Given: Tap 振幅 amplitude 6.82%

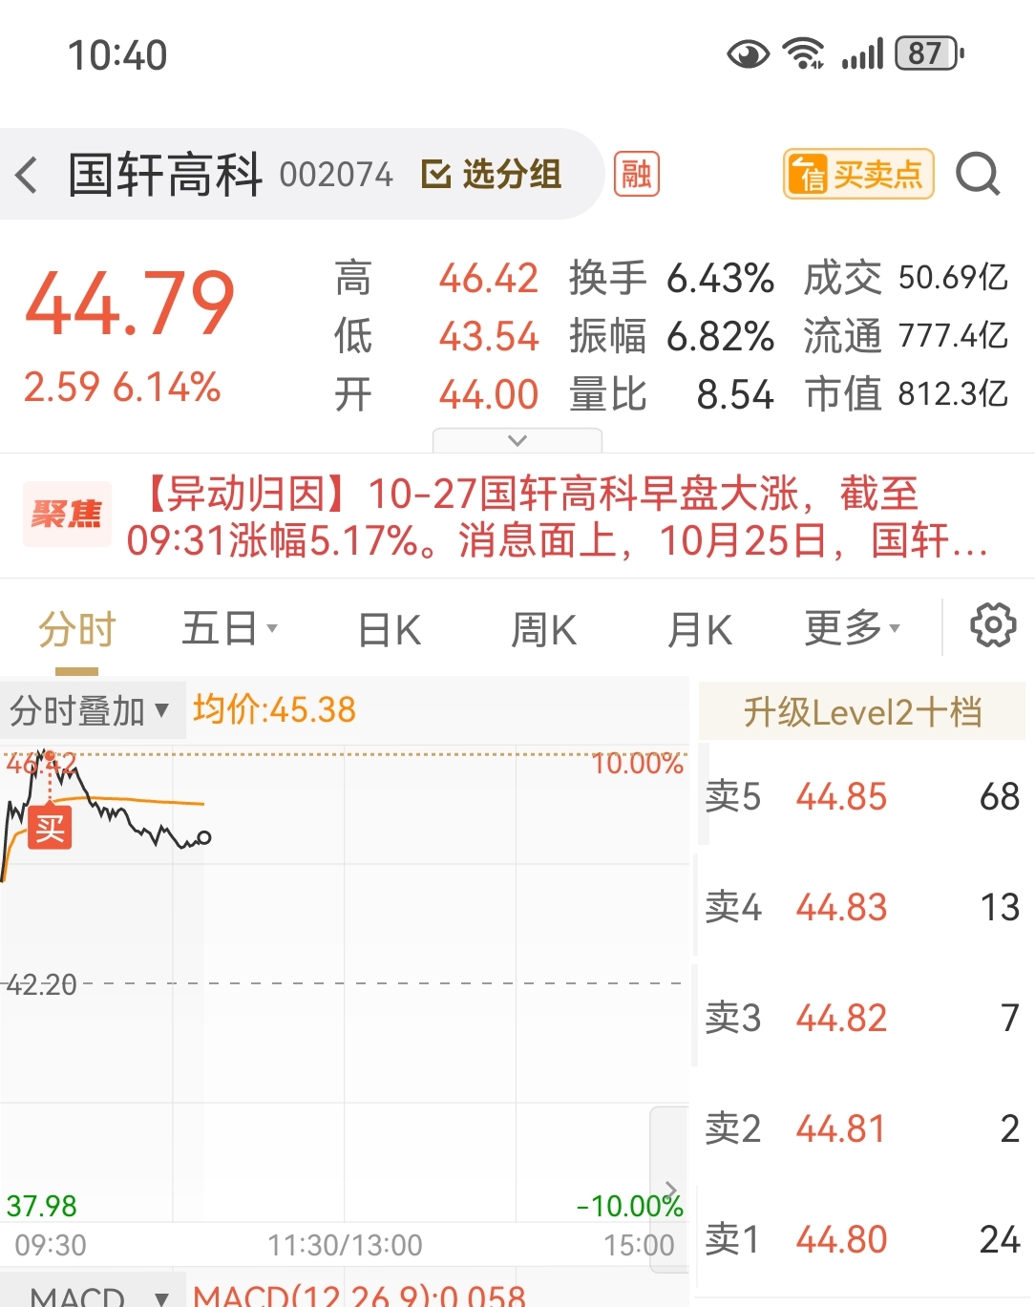Looking at the screenshot, I should click(672, 337).
